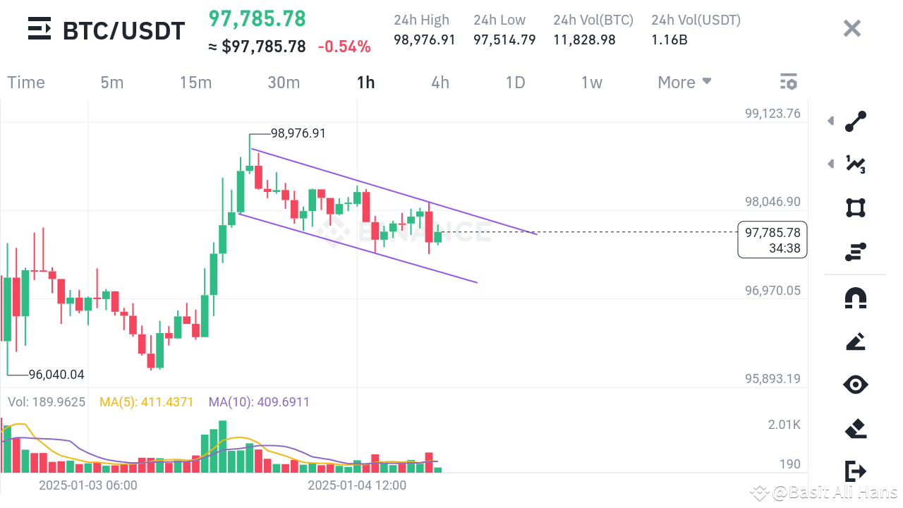This screenshot has height=508, width=903.
Task: Click the pattern lines drawing tool
Action: tap(856, 250)
